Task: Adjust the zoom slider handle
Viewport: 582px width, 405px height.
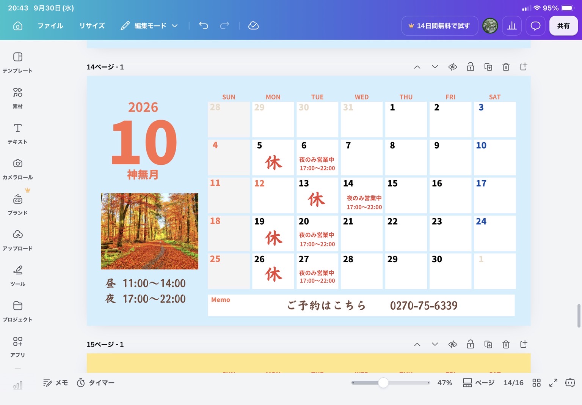Action: click(383, 383)
